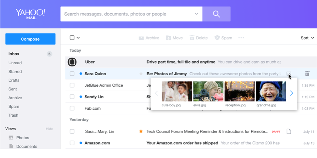Hide the Views section
Viewport: 317px width, 158px height.
[49, 129]
